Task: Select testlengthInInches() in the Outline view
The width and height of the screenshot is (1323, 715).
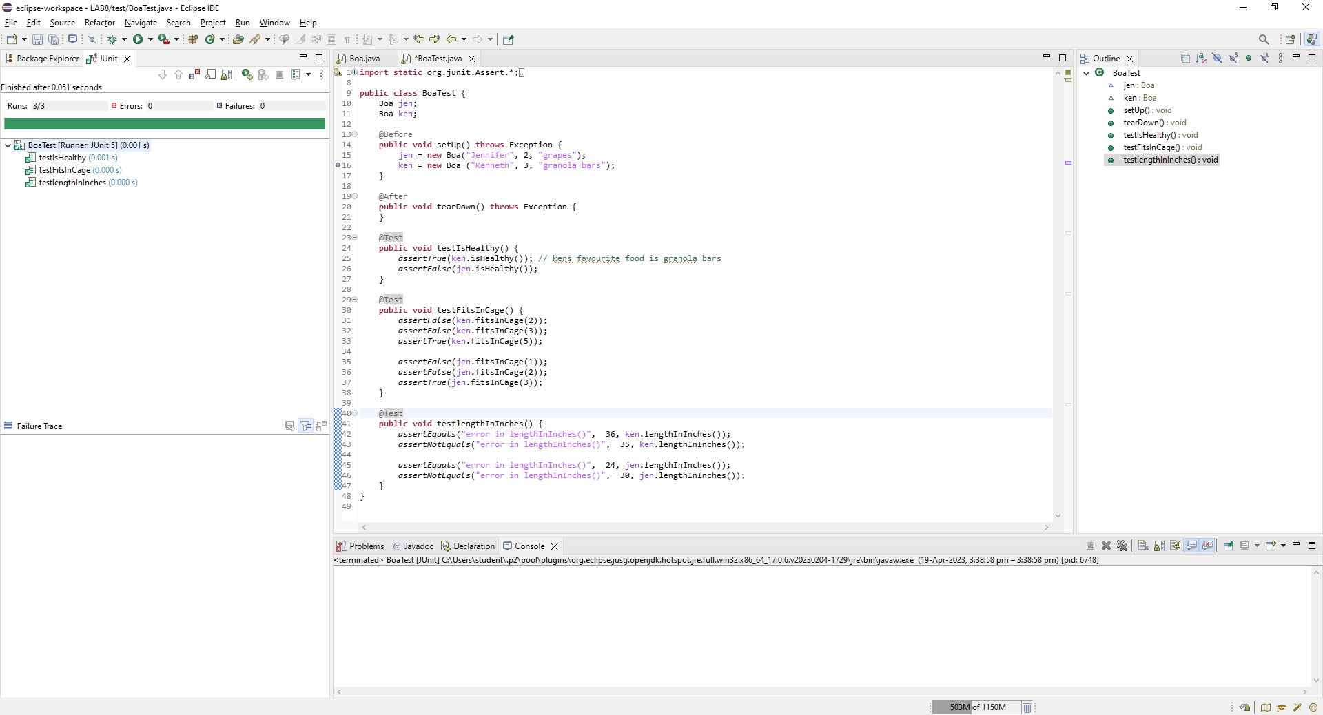Action: (1167, 160)
